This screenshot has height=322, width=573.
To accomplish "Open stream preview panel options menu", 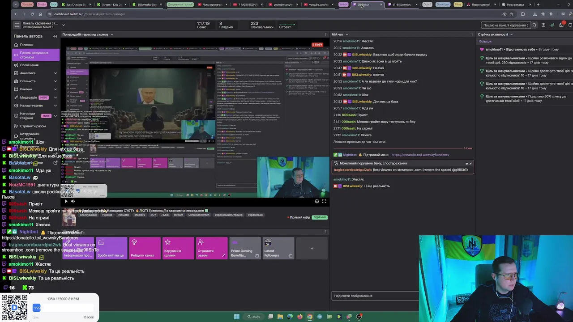I will pos(326,34).
